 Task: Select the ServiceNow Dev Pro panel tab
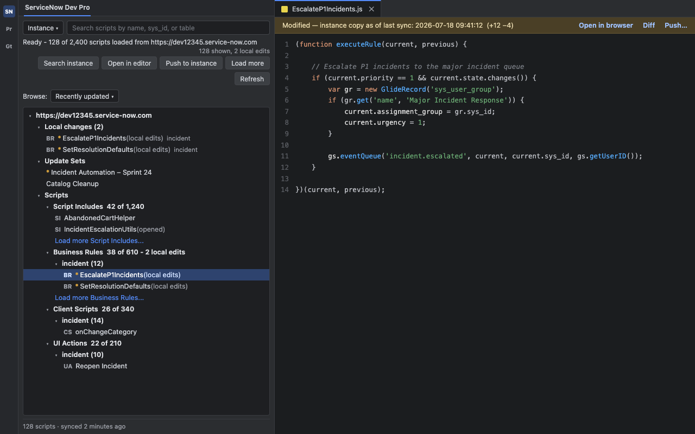click(x=58, y=8)
